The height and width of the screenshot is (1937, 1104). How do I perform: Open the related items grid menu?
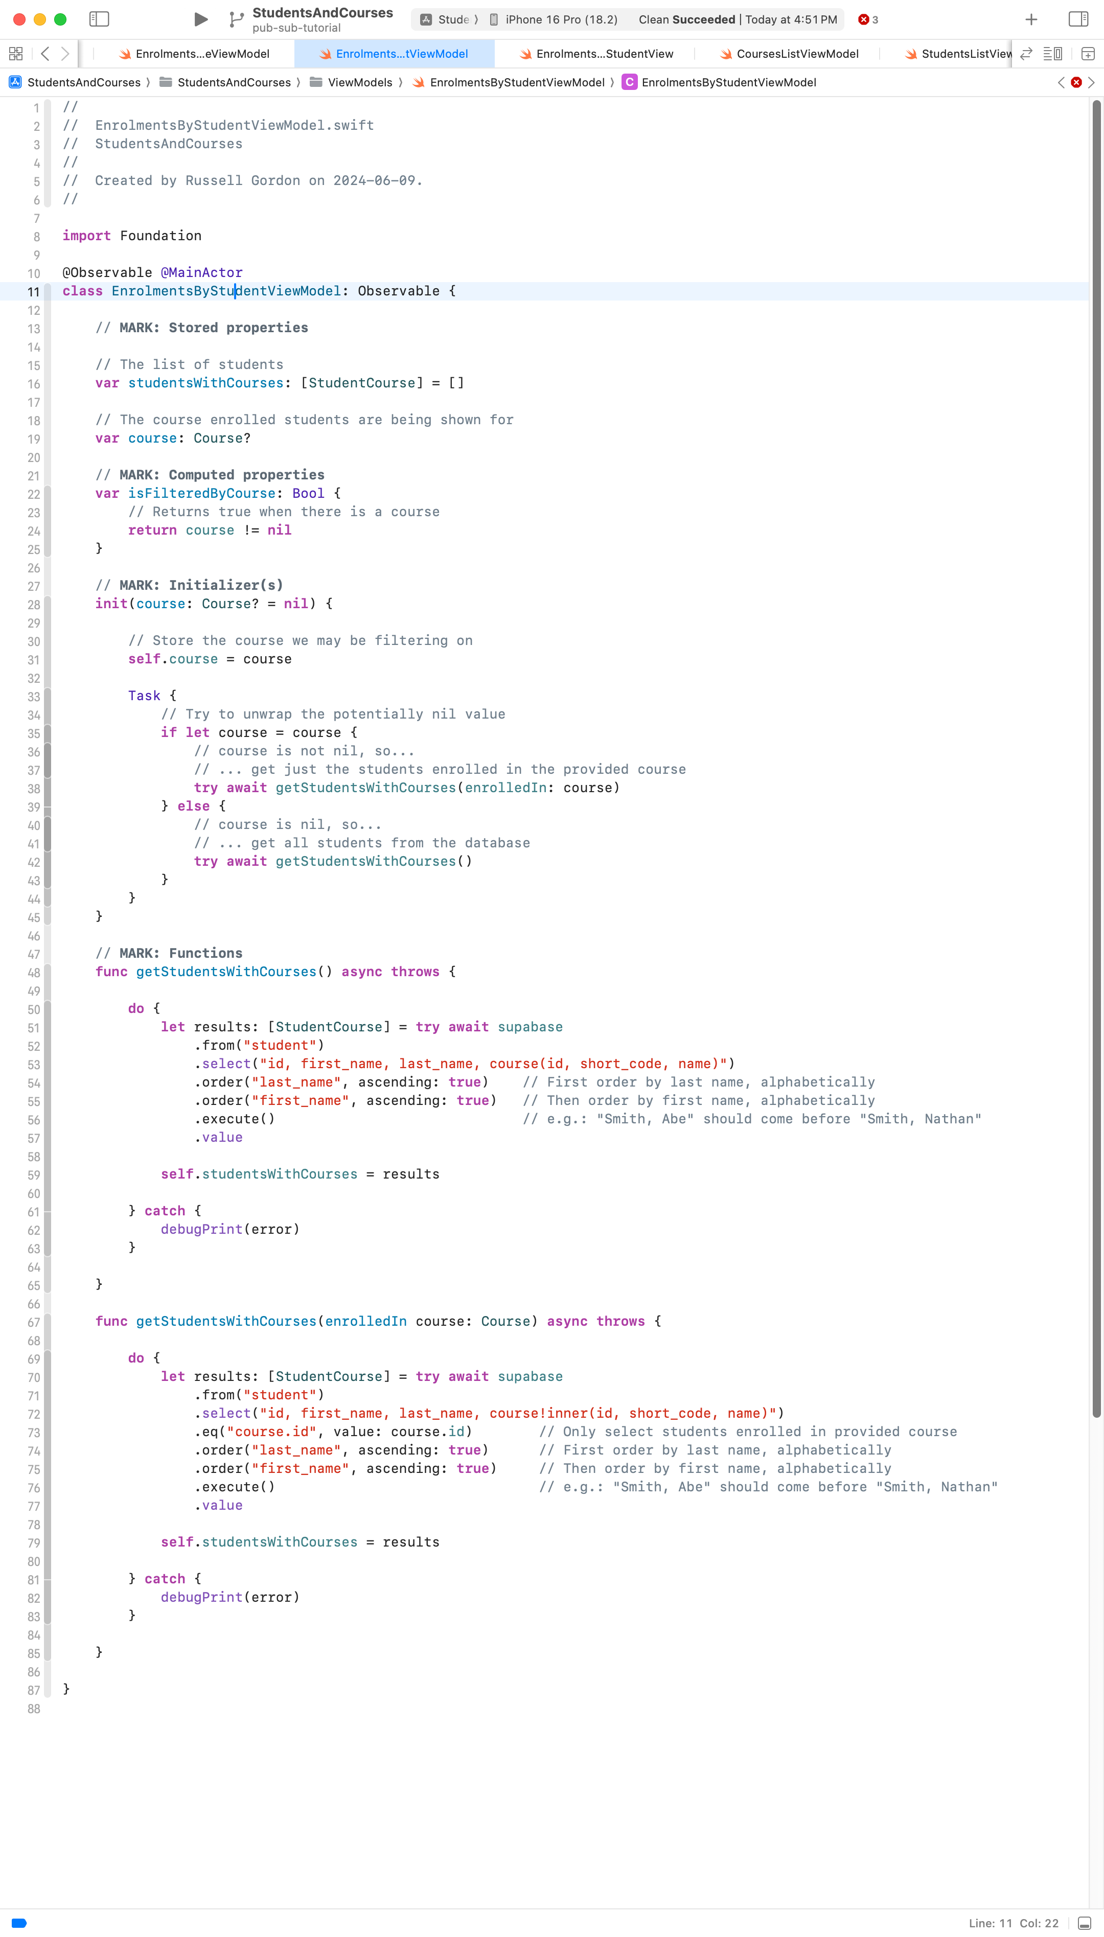(x=16, y=54)
